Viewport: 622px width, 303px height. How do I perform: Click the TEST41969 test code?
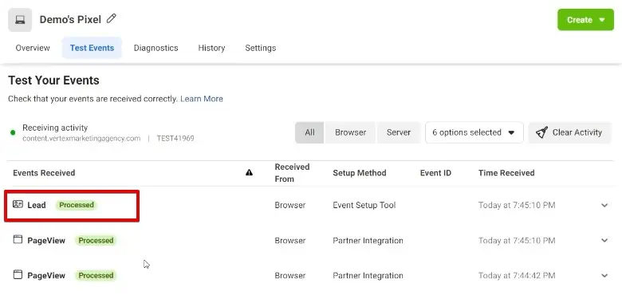pos(175,139)
